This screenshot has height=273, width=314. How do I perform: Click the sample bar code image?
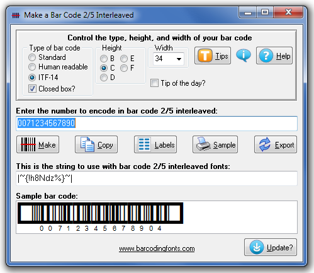[x=101, y=213]
